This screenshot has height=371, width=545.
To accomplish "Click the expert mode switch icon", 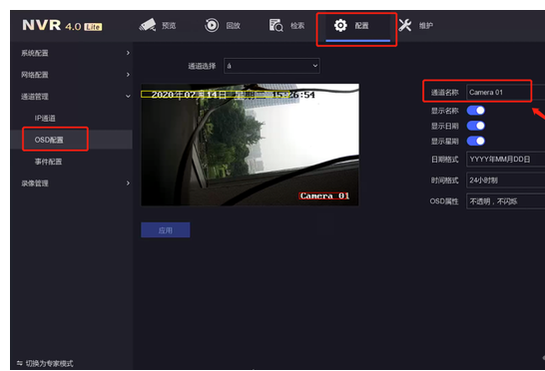I will coord(20,363).
